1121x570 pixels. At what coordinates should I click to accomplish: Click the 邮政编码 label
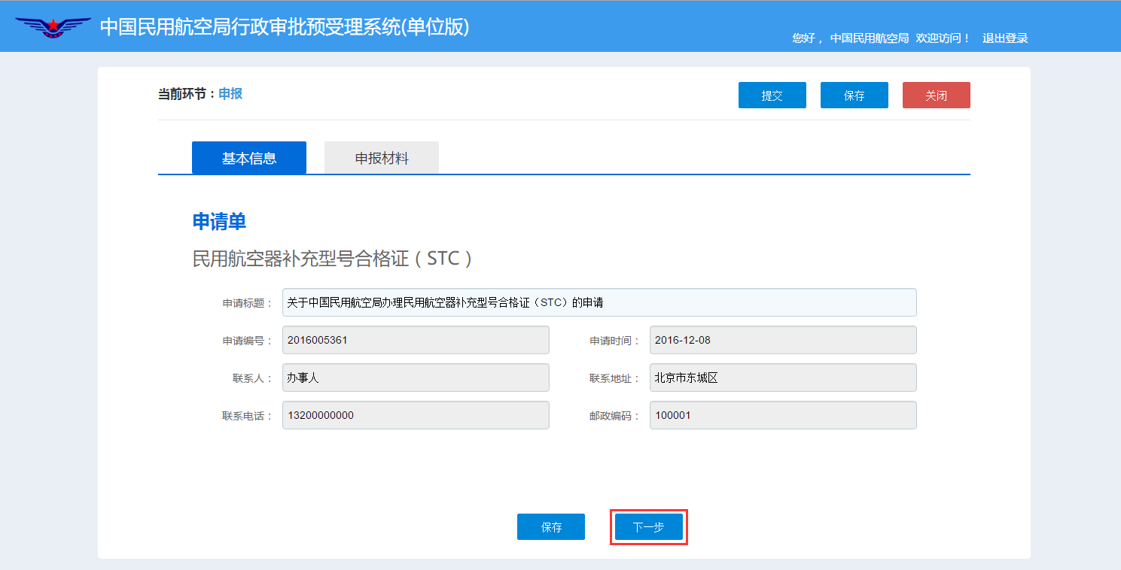[615, 416]
